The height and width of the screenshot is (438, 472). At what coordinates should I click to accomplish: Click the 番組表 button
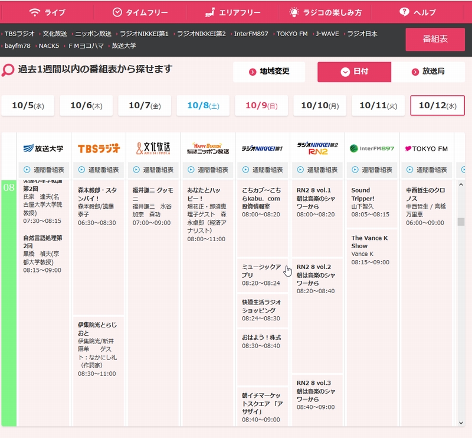tap(435, 39)
